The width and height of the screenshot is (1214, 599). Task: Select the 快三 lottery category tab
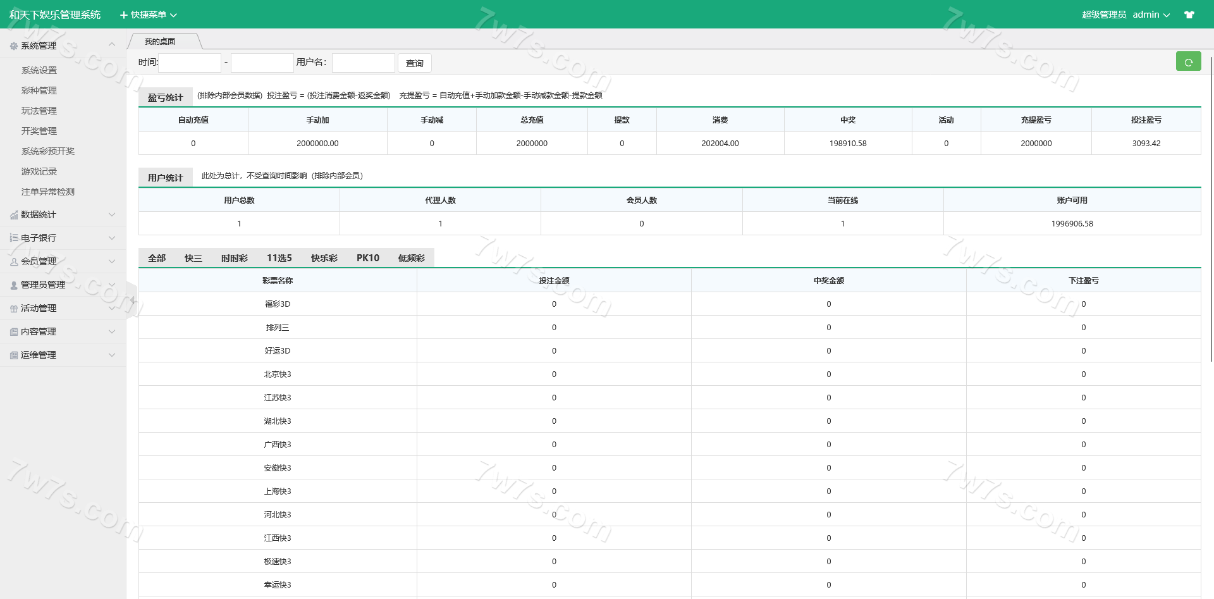point(193,258)
